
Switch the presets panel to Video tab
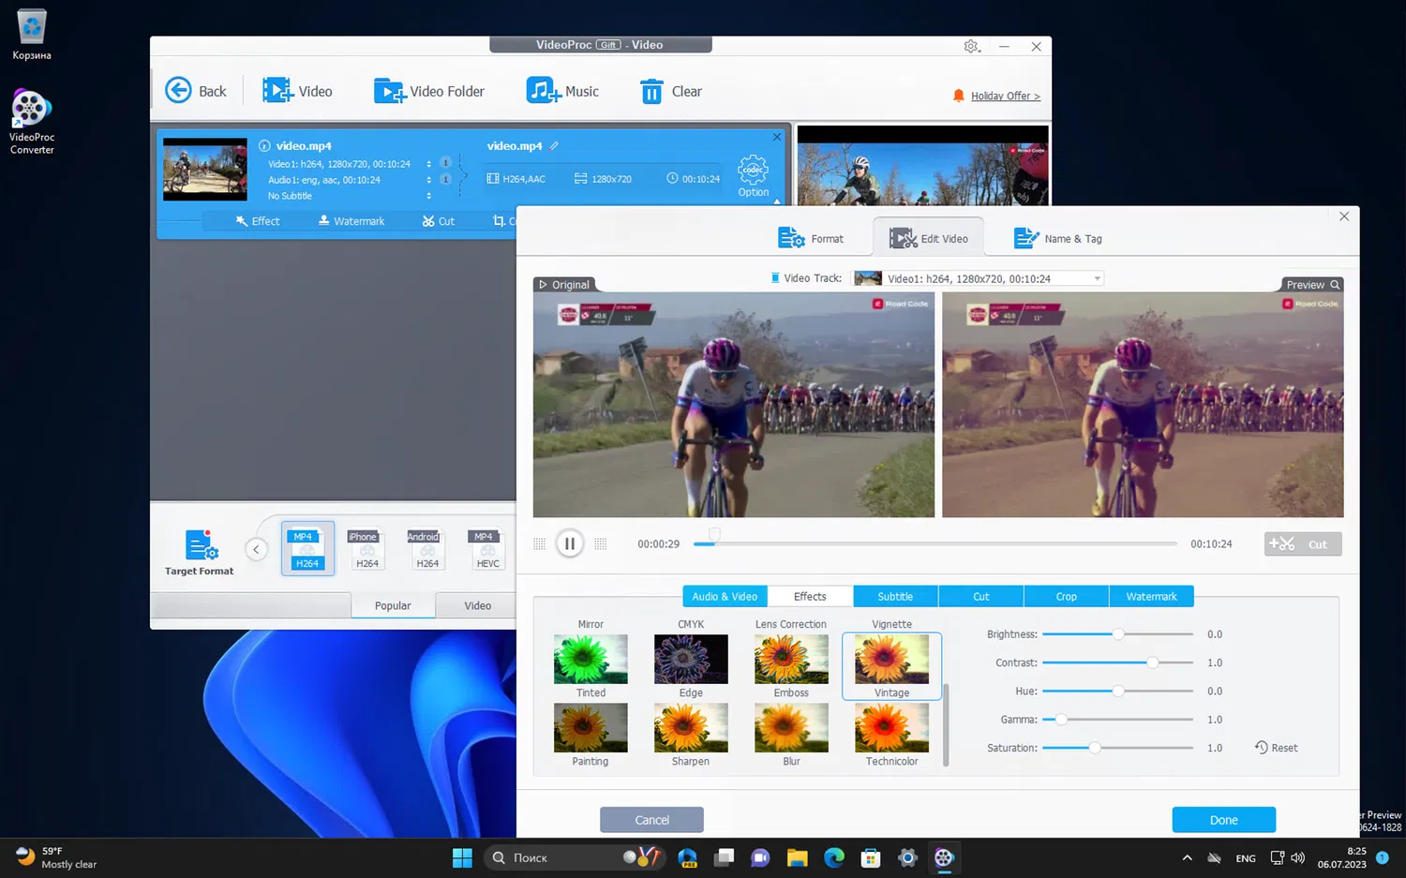click(476, 604)
